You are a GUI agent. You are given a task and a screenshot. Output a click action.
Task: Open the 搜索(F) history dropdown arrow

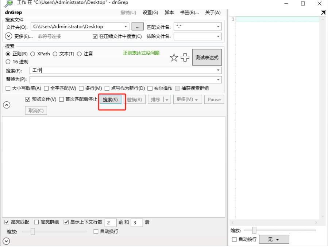218,70
